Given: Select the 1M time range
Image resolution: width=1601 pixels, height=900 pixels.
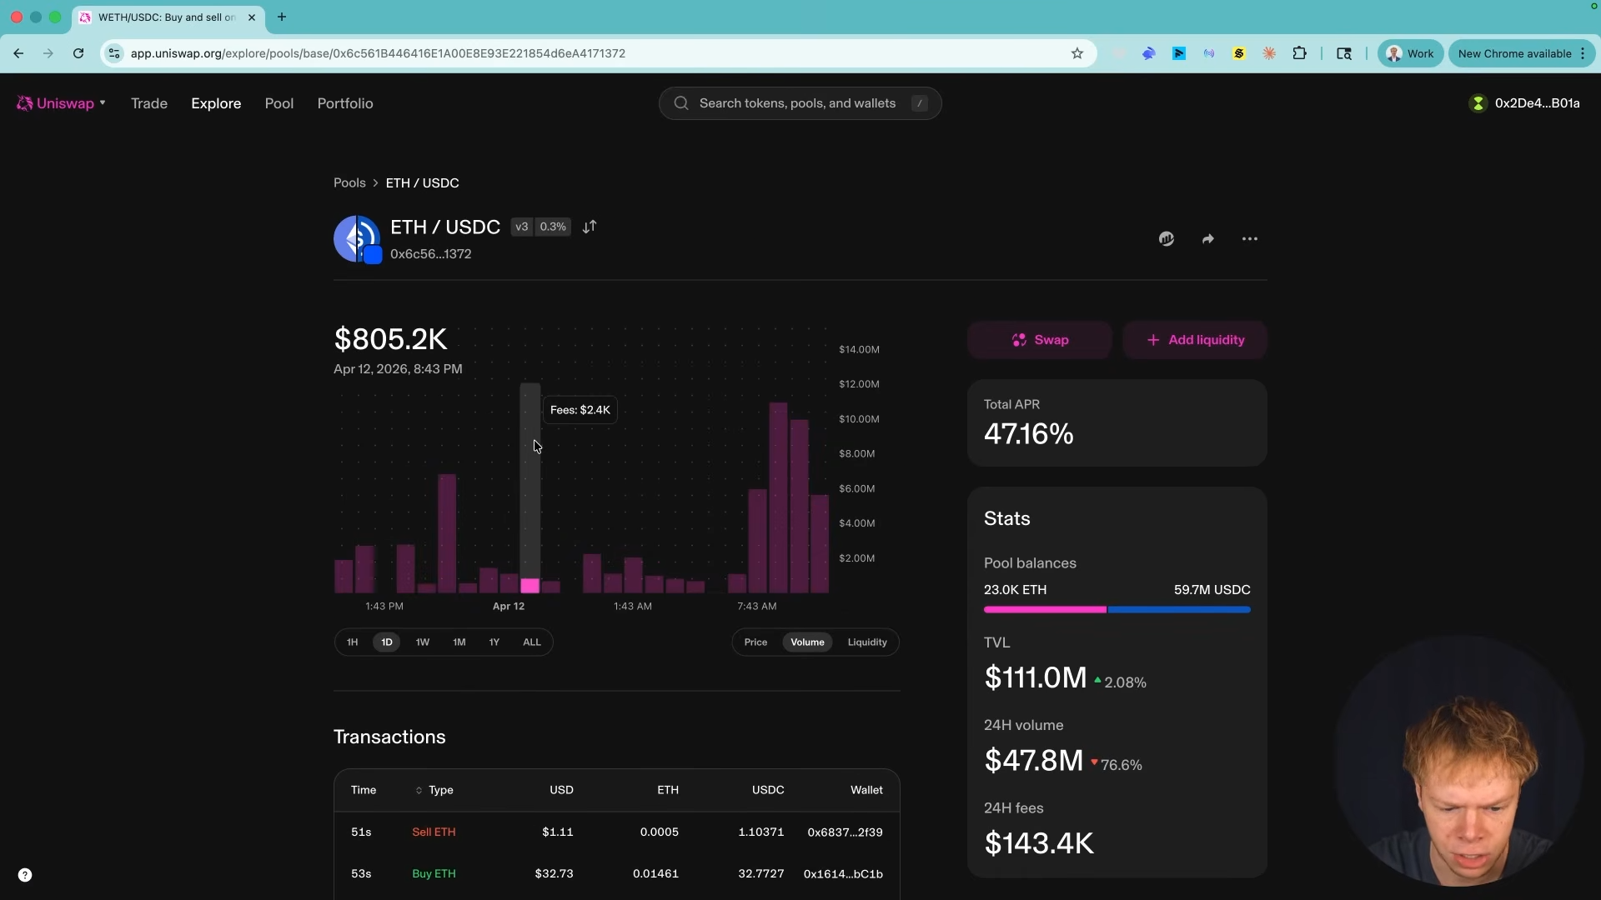Looking at the screenshot, I should pyautogui.click(x=459, y=642).
